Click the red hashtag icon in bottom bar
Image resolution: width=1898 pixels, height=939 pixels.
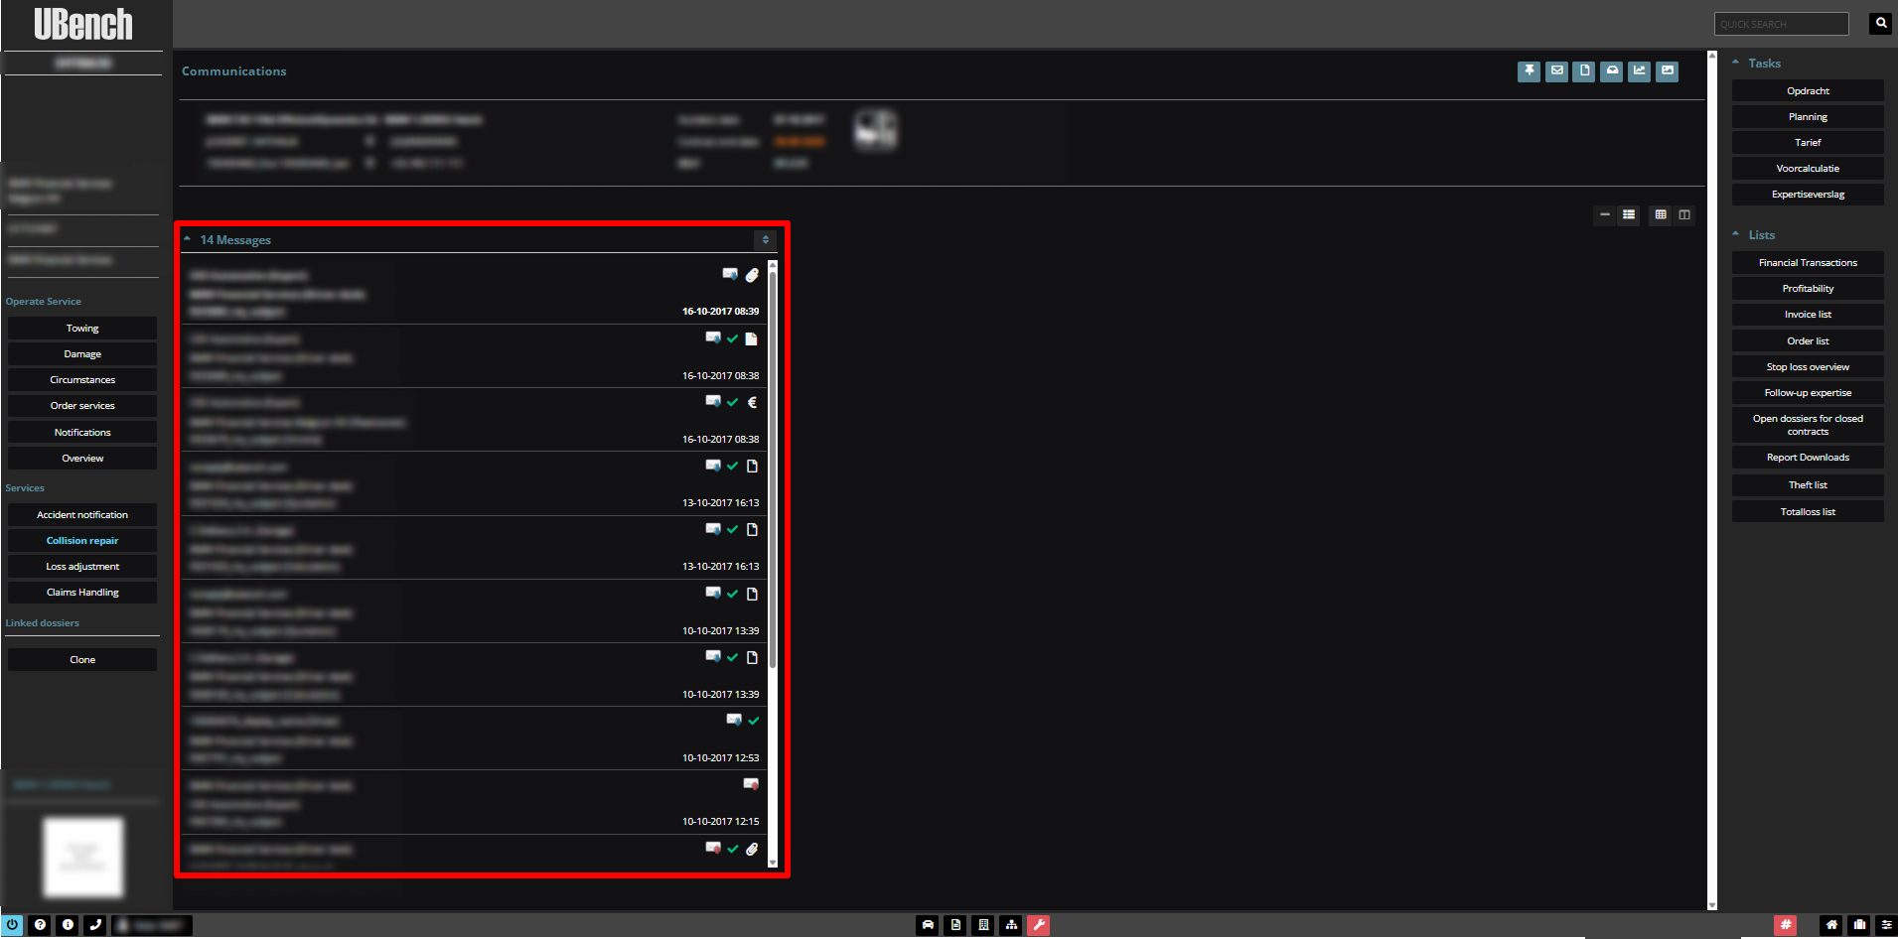click(1785, 925)
